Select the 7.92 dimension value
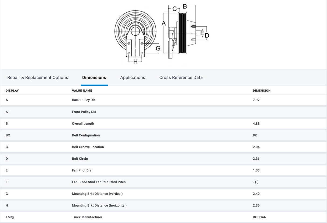Screen dimensions: 327x223 click(256, 100)
